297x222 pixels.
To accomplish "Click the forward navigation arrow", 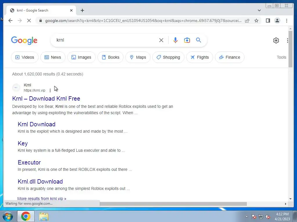I will click(20, 21).
